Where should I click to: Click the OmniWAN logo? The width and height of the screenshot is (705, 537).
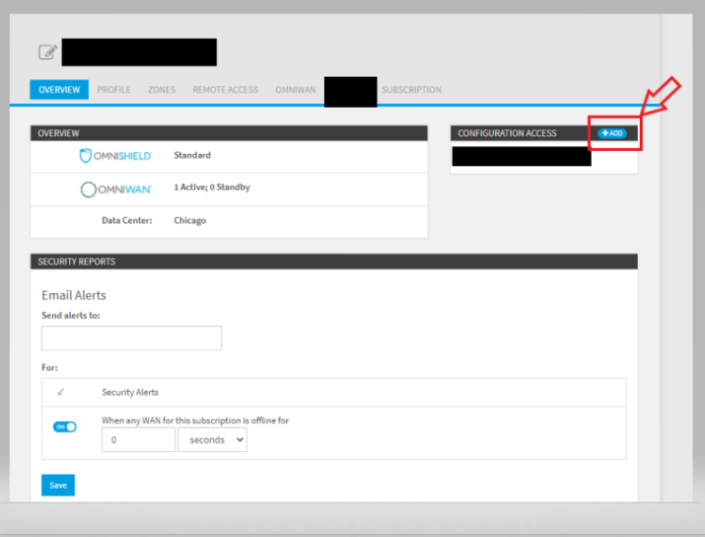click(x=116, y=190)
